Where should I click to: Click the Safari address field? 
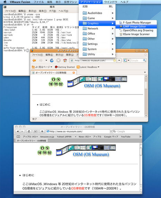(78, 131)
